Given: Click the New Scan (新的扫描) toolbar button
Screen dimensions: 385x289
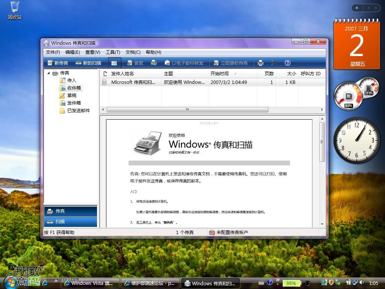Looking at the screenshot, I should (88, 63).
